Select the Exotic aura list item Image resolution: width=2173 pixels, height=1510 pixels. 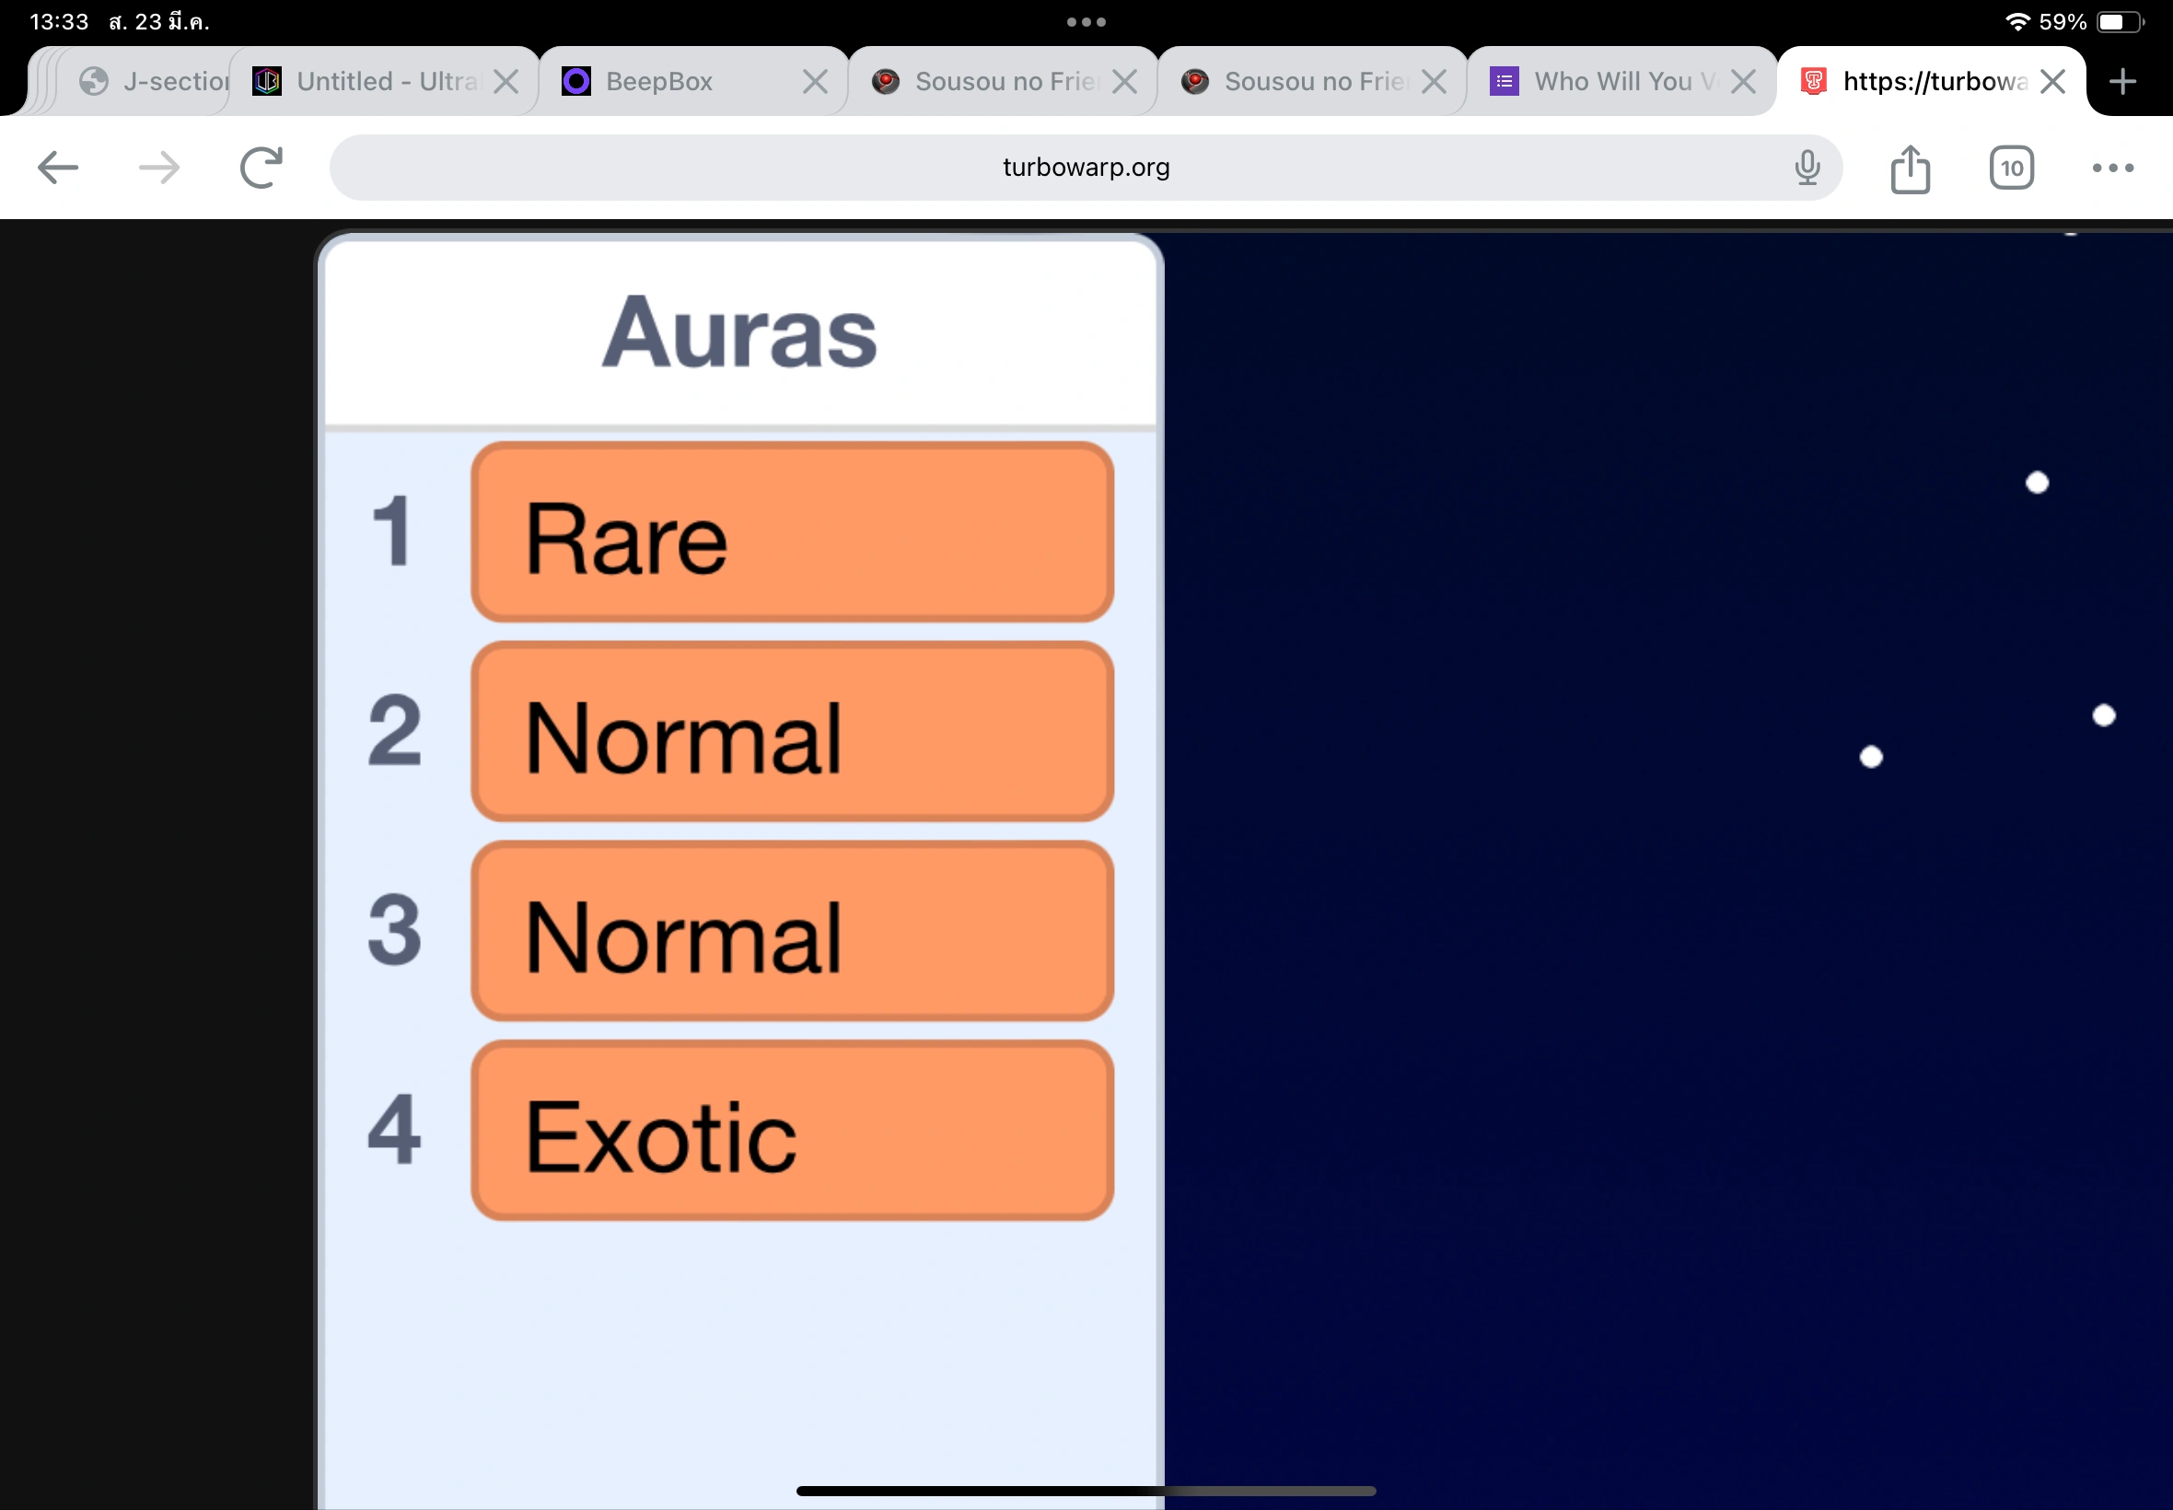click(792, 1131)
